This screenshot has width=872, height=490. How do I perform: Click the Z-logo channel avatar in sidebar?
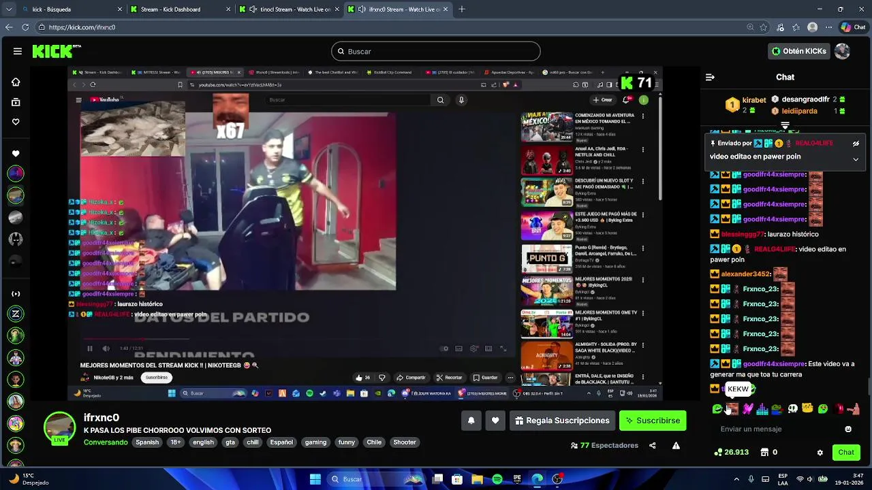16,314
